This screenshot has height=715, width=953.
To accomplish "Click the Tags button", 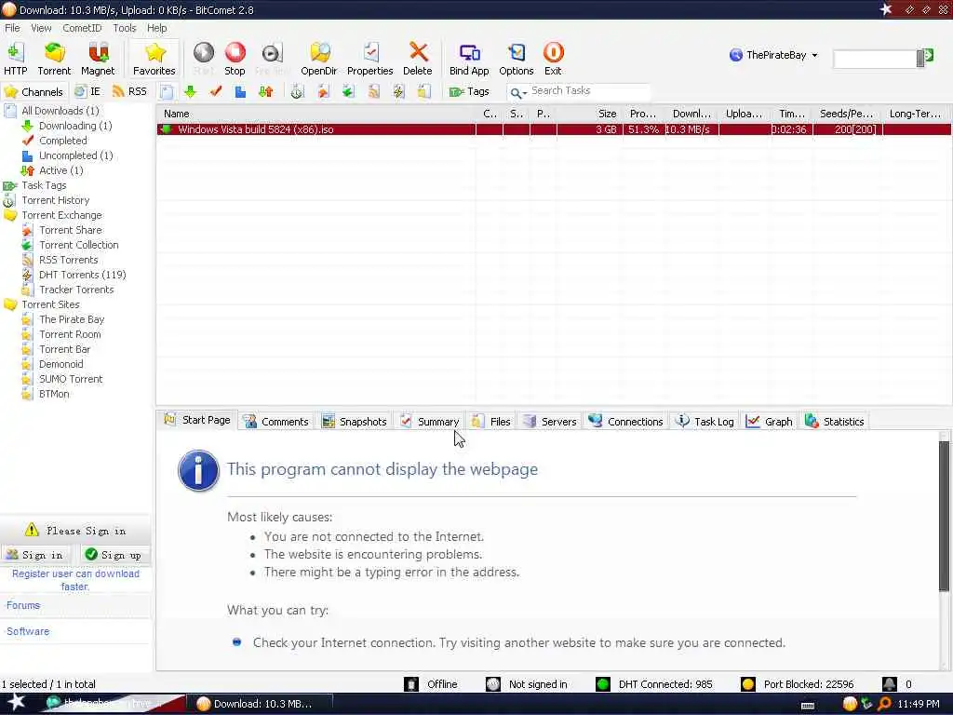I will [469, 92].
